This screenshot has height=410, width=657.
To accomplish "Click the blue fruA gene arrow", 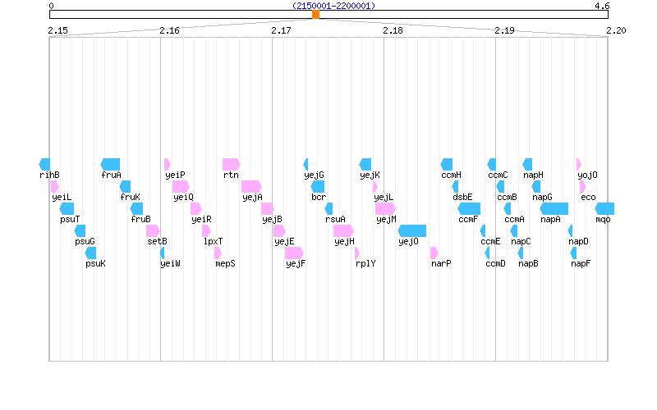I will (x=110, y=164).
